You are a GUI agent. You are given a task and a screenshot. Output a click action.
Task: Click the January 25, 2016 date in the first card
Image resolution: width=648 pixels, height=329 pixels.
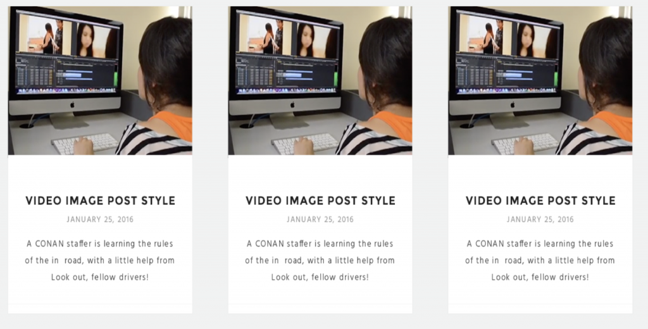pos(100,220)
